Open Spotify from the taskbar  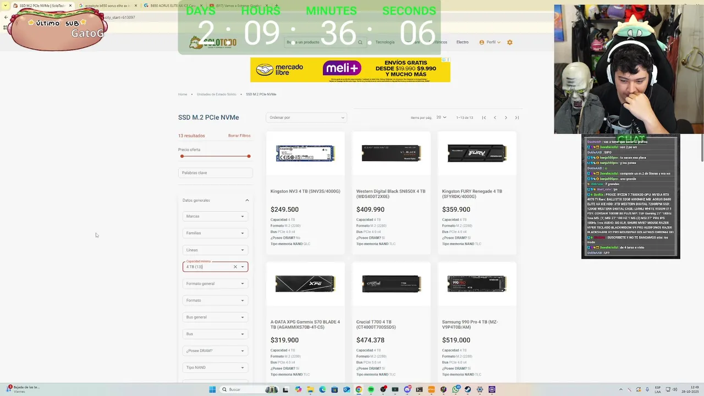371,389
